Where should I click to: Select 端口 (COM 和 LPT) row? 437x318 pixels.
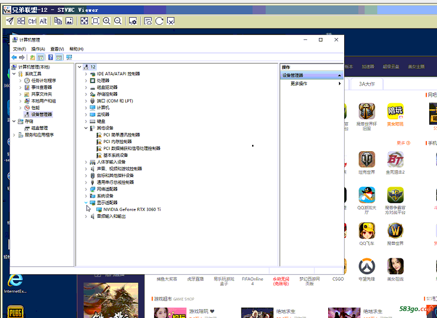[115, 101]
